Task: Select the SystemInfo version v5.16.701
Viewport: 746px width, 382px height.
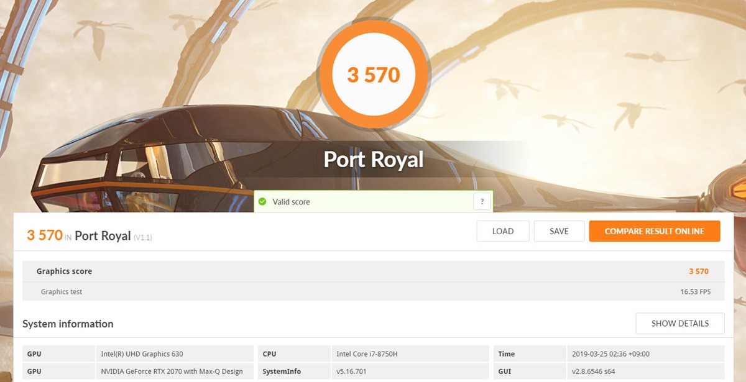Action: coord(410,371)
